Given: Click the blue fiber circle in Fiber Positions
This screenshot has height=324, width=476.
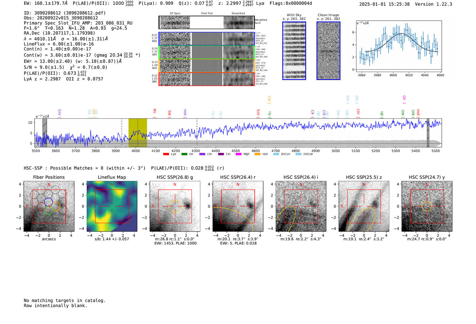Looking at the screenshot, I should [x=48, y=202].
